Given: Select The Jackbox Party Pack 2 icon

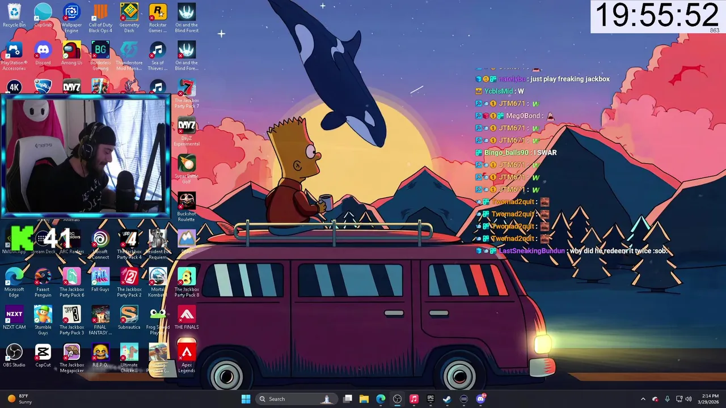Looking at the screenshot, I should pyautogui.click(x=129, y=283).
